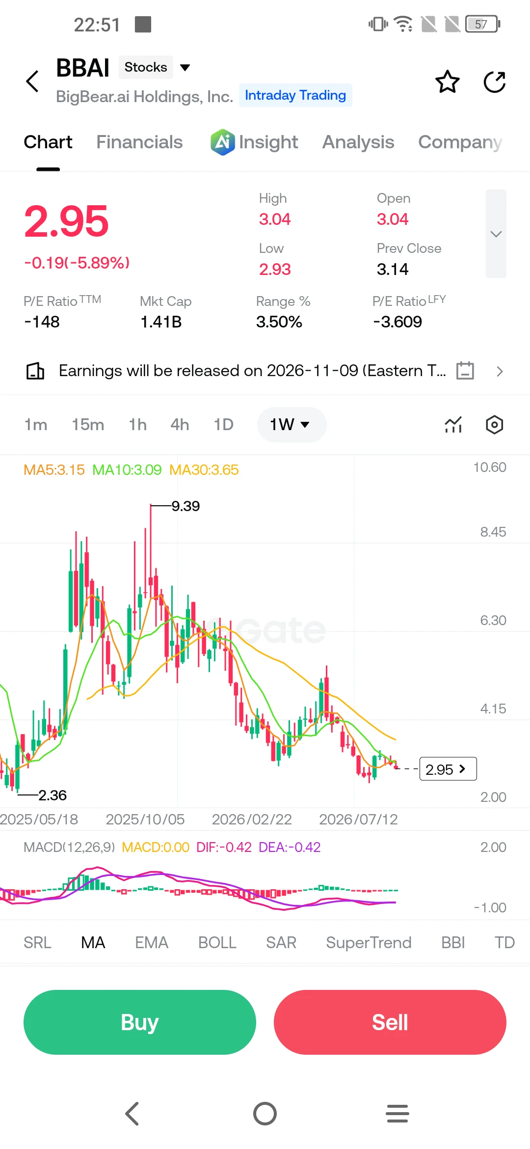Image resolution: width=530 pixels, height=1149 pixels.
Task: Select the SuperTrend indicator
Action: pos(369,943)
